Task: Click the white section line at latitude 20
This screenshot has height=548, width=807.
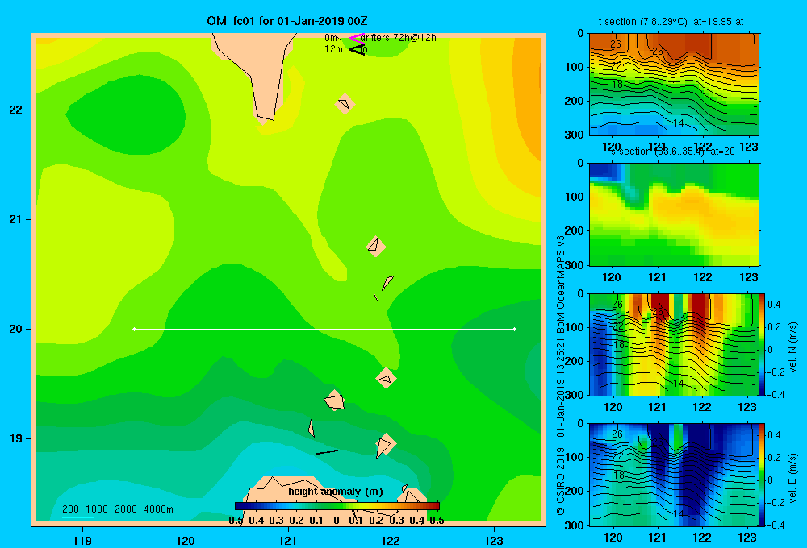Action: (324, 329)
